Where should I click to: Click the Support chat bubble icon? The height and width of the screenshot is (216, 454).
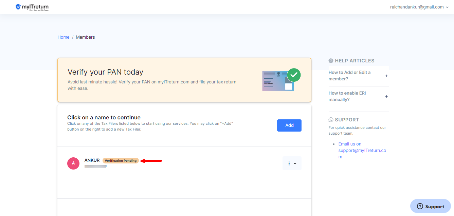pos(331,119)
